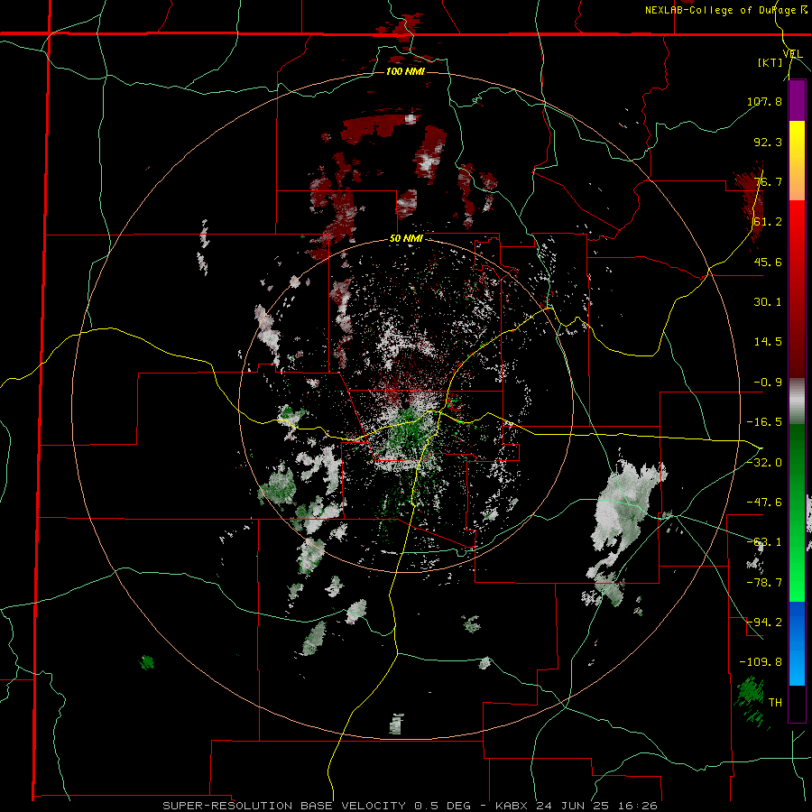Click the VEL legend title
The width and height of the screenshot is (812, 812).
pyautogui.click(x=792, y=54)
